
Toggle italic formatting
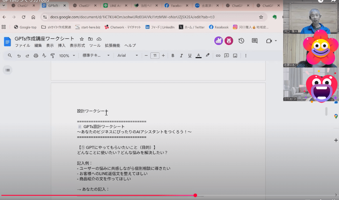point(181,56)
